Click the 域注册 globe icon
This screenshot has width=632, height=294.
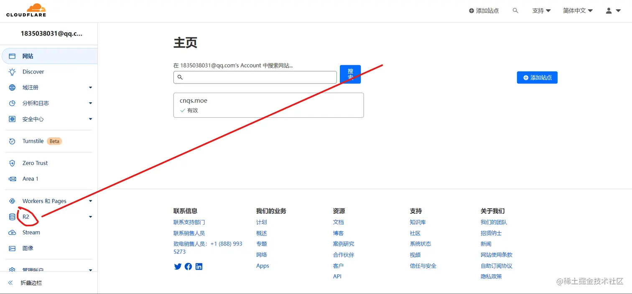12,88
